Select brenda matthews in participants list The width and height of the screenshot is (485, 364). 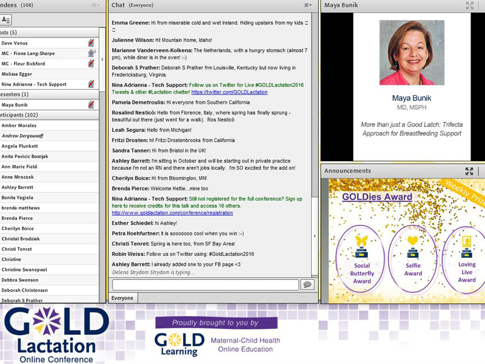[x=50, y=207]
